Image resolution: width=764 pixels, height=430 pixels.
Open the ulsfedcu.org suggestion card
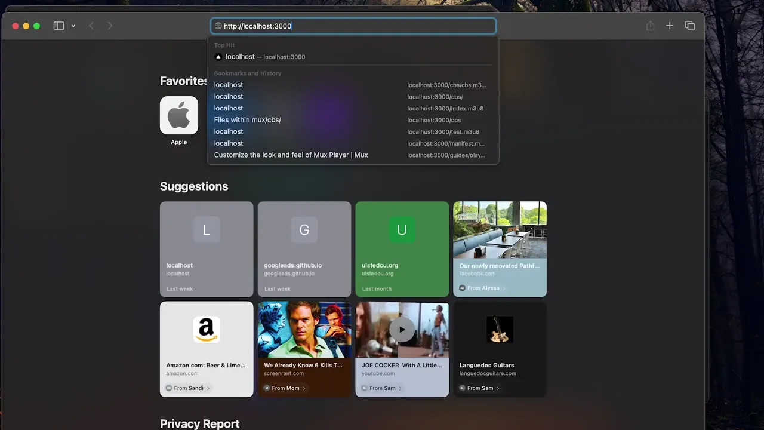point(402,249)
